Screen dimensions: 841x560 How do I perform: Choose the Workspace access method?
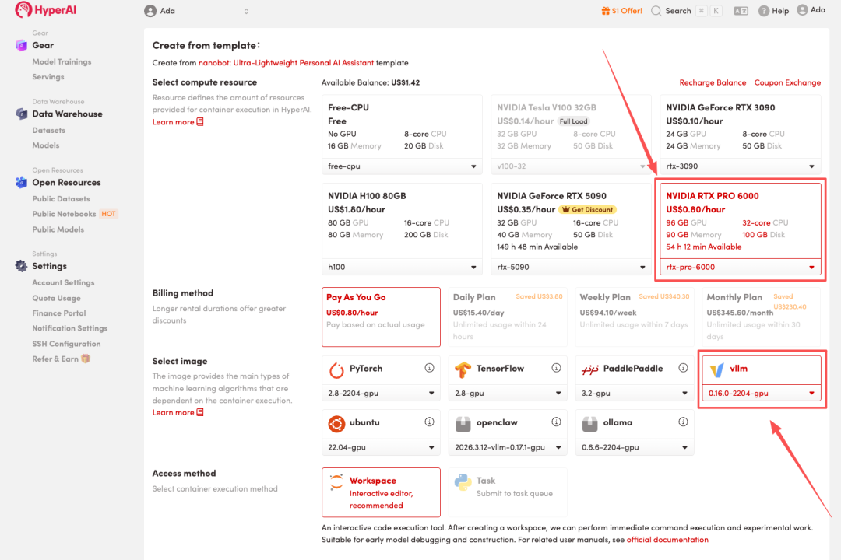(381, 492)
